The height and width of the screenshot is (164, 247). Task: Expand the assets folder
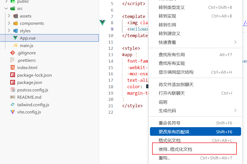[9, 16]
